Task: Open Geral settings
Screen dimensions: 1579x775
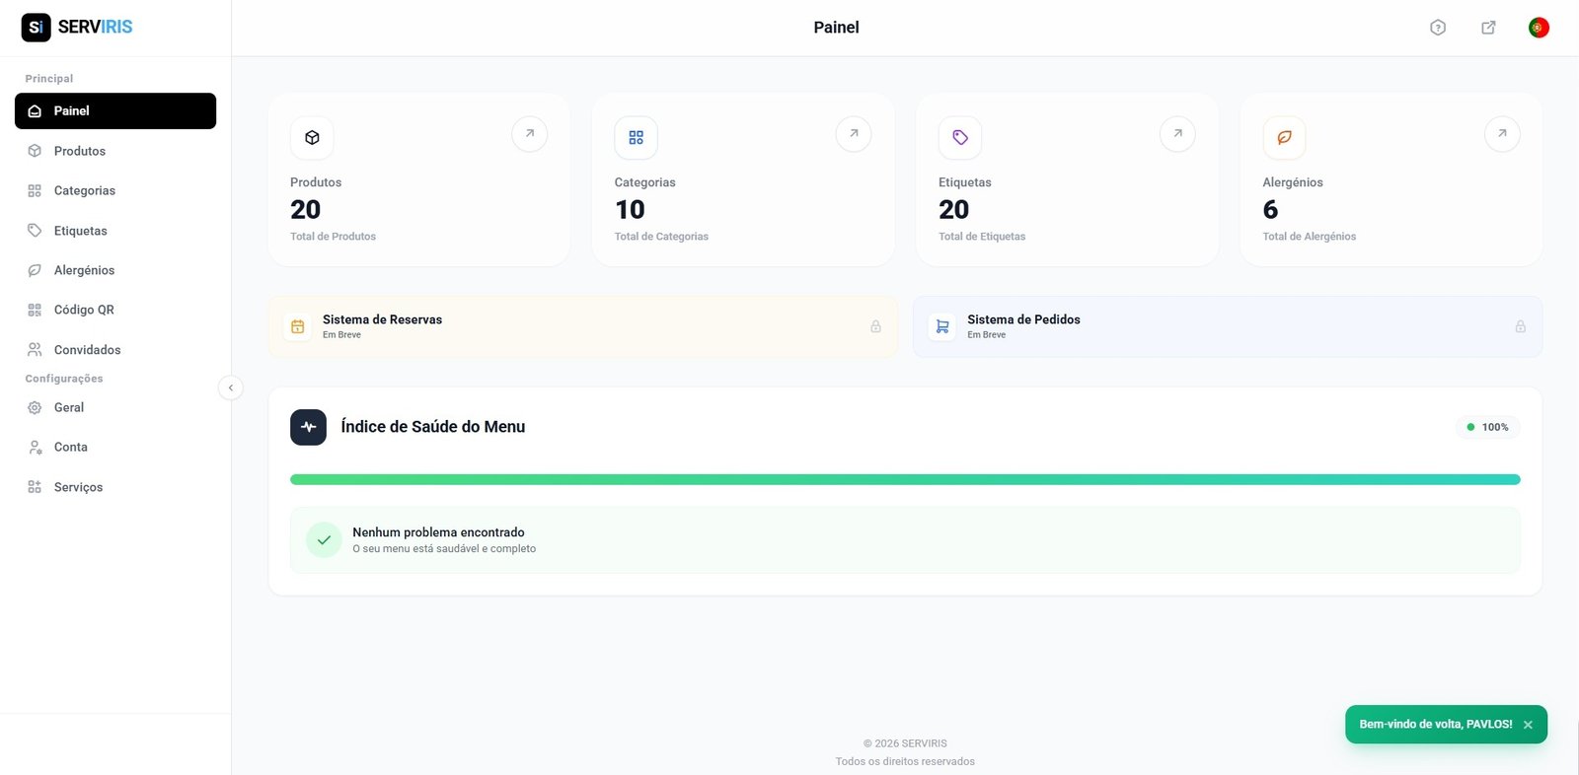Action: (68, 407)
